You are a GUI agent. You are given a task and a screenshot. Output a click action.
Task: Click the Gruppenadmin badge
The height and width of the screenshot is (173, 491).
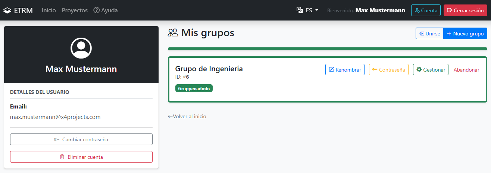[x=194, y=88]
